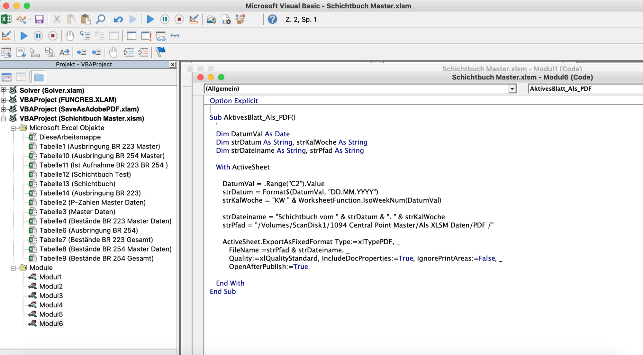
Task: Select Tabelle3 (Master Daten)
Action: [77, 212]
